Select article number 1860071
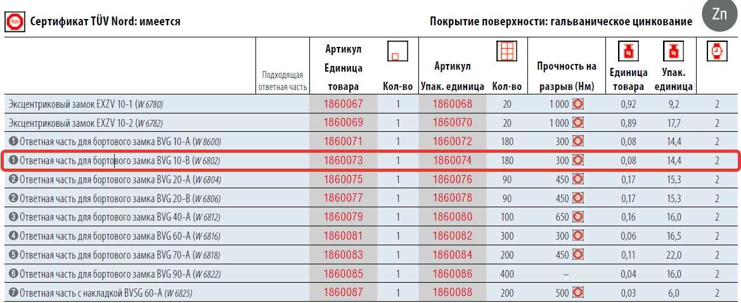Image resolution: width=741 pixels, height=303 pixels. [343, 141]
